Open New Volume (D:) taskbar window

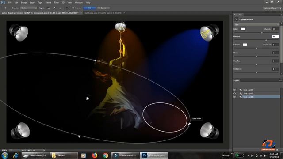pos(35,155)
